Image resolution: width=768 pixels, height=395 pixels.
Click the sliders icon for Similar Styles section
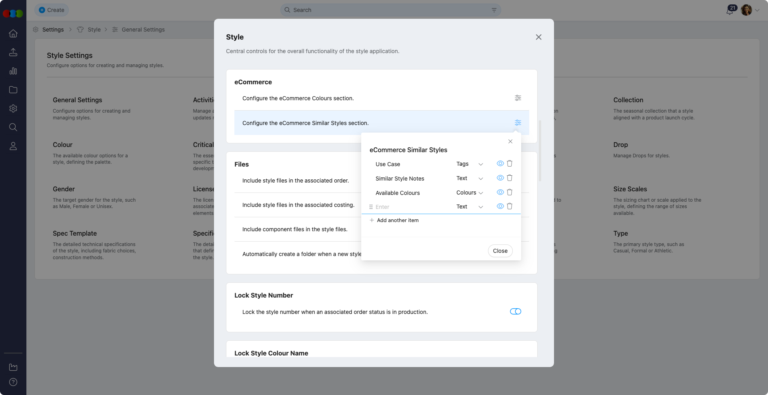(x=518, y=123)
